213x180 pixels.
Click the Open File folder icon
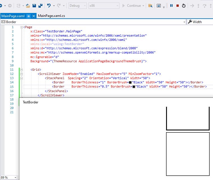click(28, 6)
